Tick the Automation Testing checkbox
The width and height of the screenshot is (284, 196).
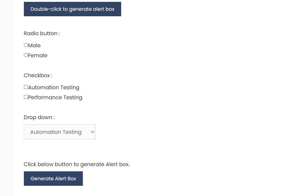click(x=26, y=87)
